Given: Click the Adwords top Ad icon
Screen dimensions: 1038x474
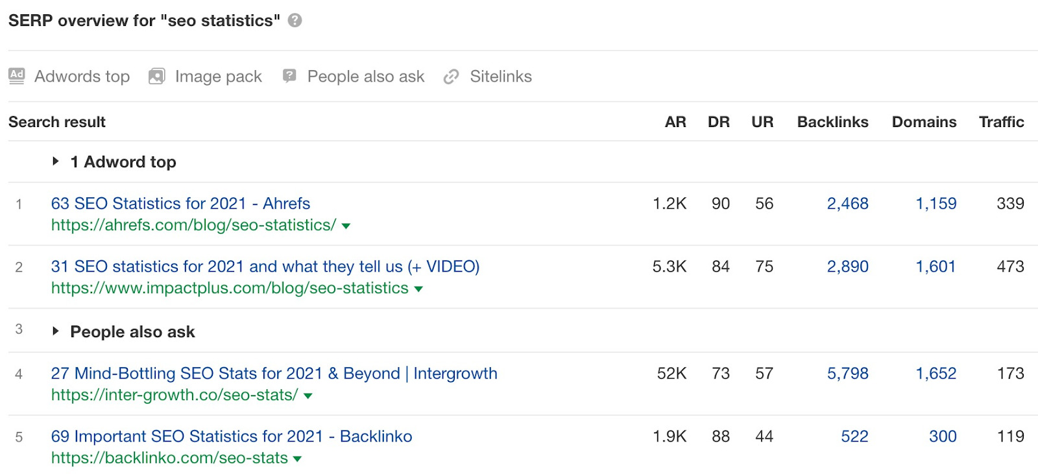Looking at the screenshot, I should (17, 76).
